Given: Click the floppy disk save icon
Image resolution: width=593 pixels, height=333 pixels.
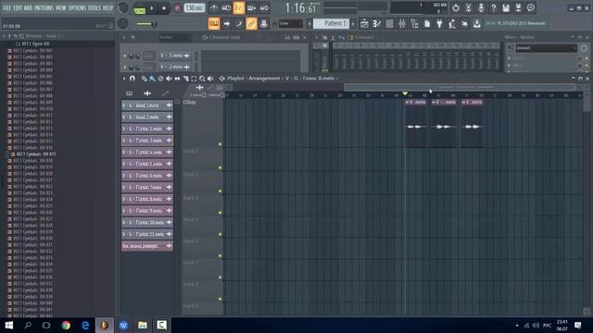Looking at the screenshot, I should 506,7.
